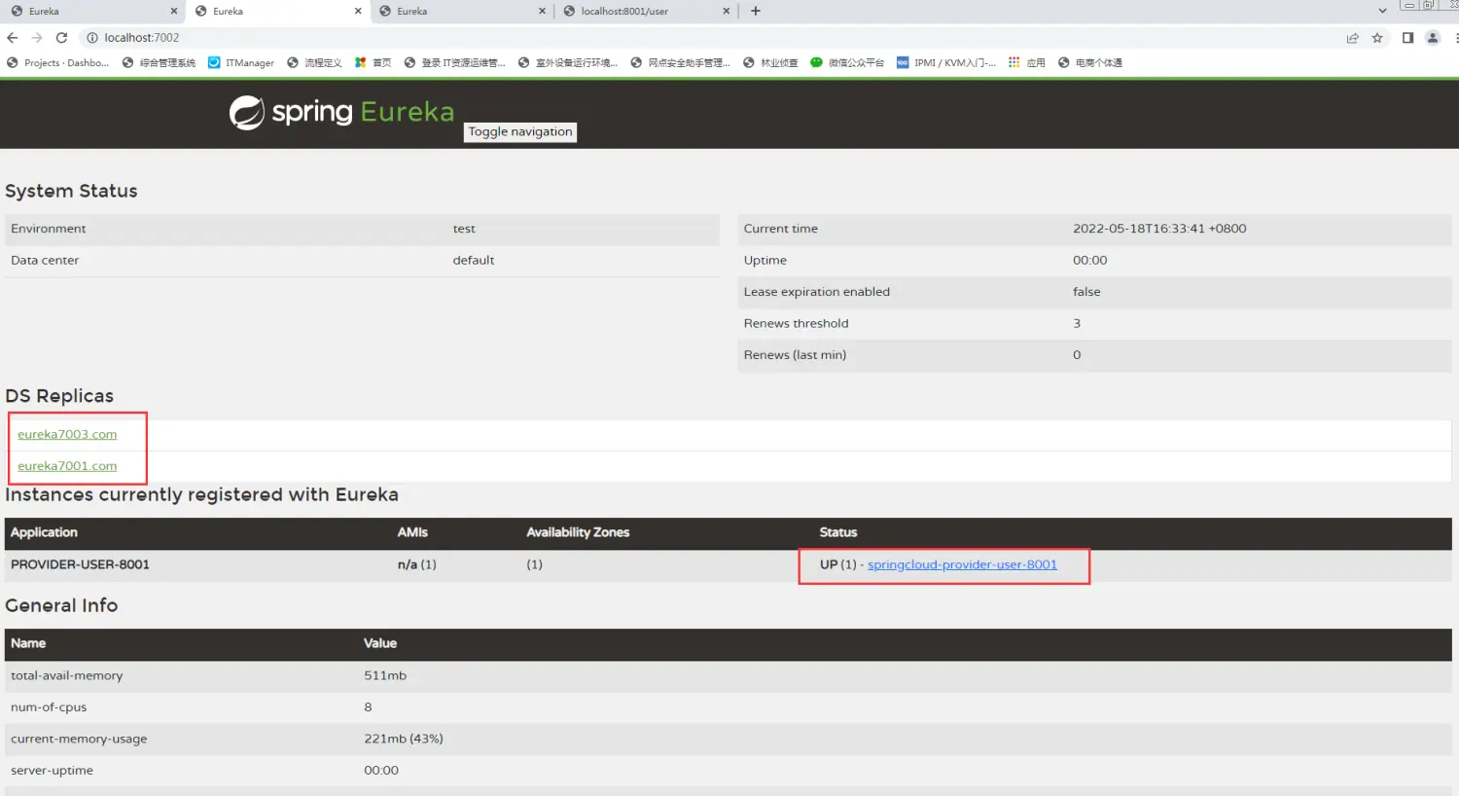Screen dimensions: 1459x796
Task: Click the Uptime label
Action: click(765, 260)
